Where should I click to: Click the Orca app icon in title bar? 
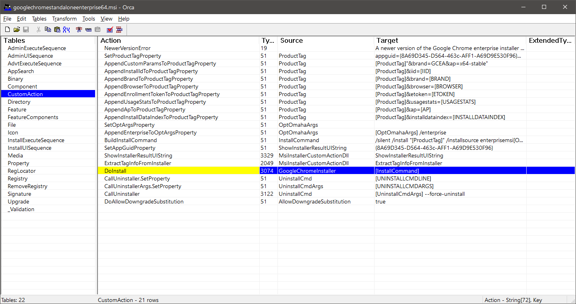tap(7, 7)
